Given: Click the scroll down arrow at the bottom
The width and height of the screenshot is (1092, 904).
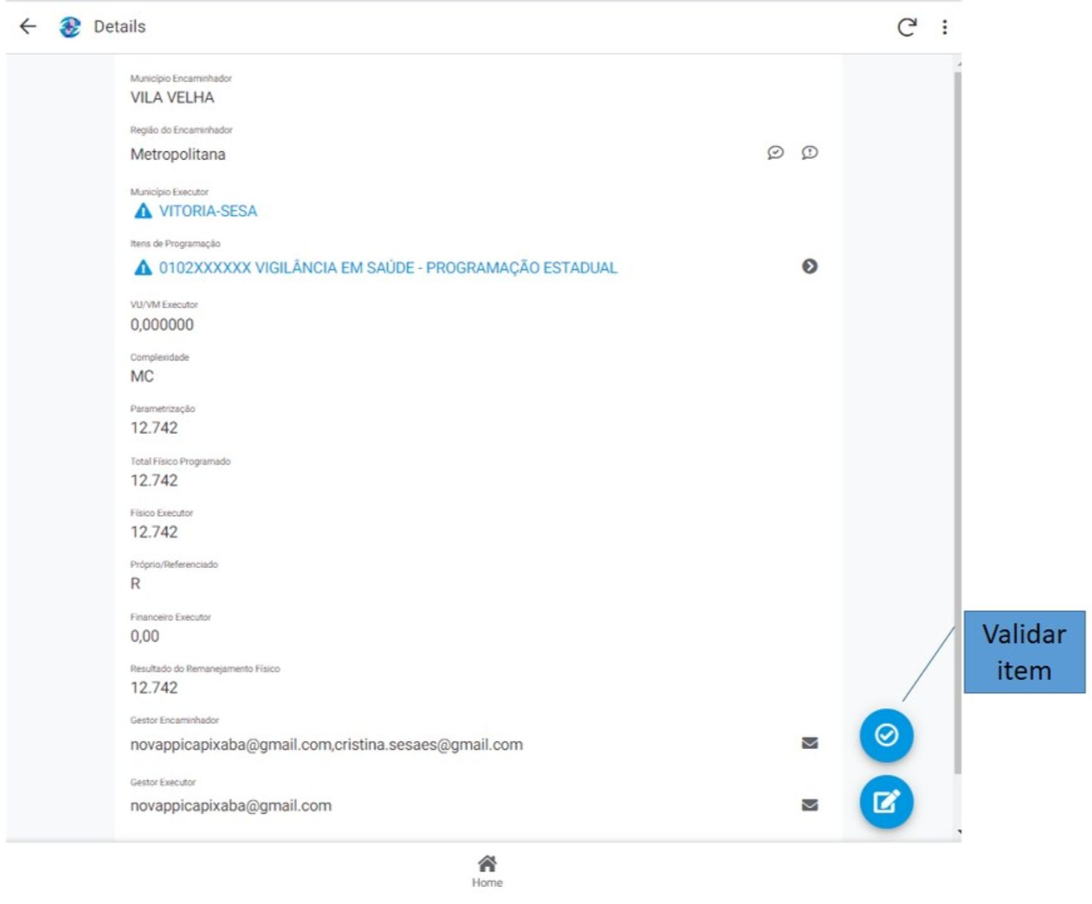Looking at the screenshot, I should point(958,832).
